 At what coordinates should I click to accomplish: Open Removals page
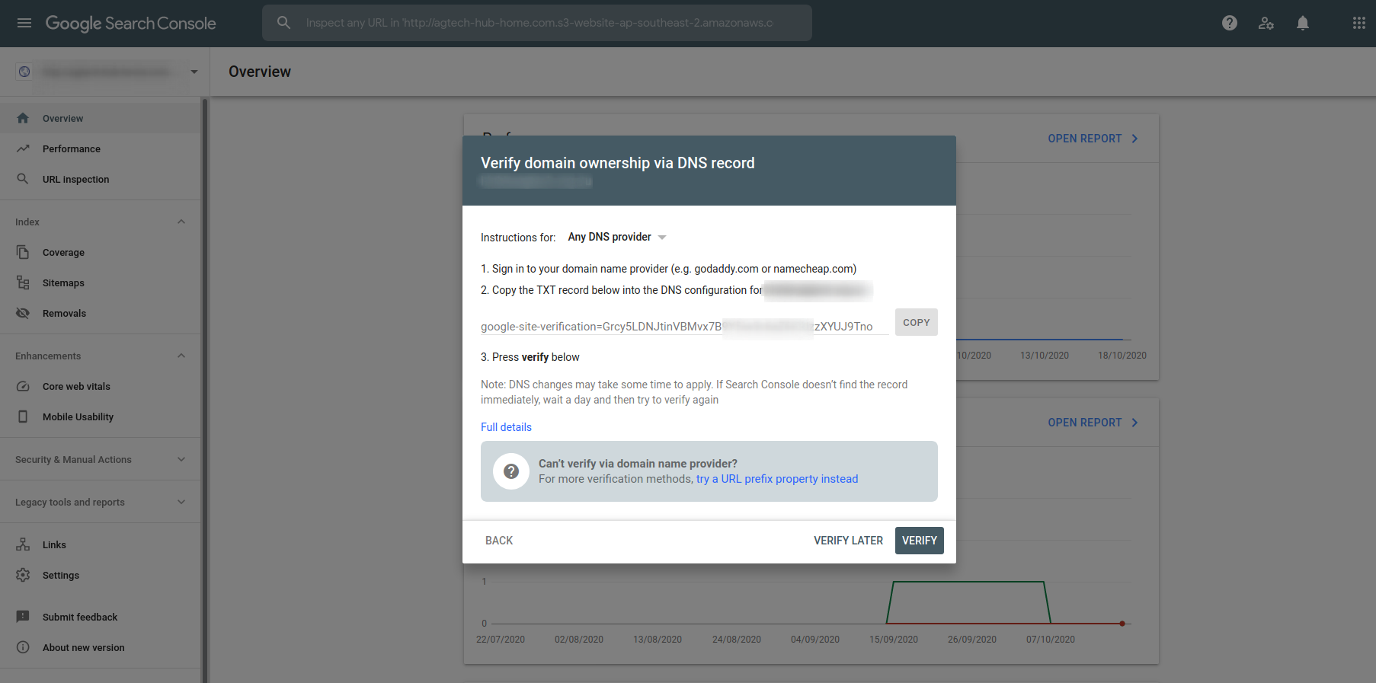(100, 313)
